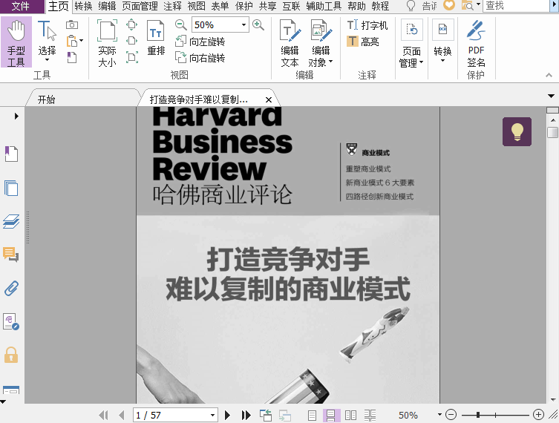This screenshot has height=423, width=559.
Task: Set view to Actual Size (实际大小)
Action: 107,43
